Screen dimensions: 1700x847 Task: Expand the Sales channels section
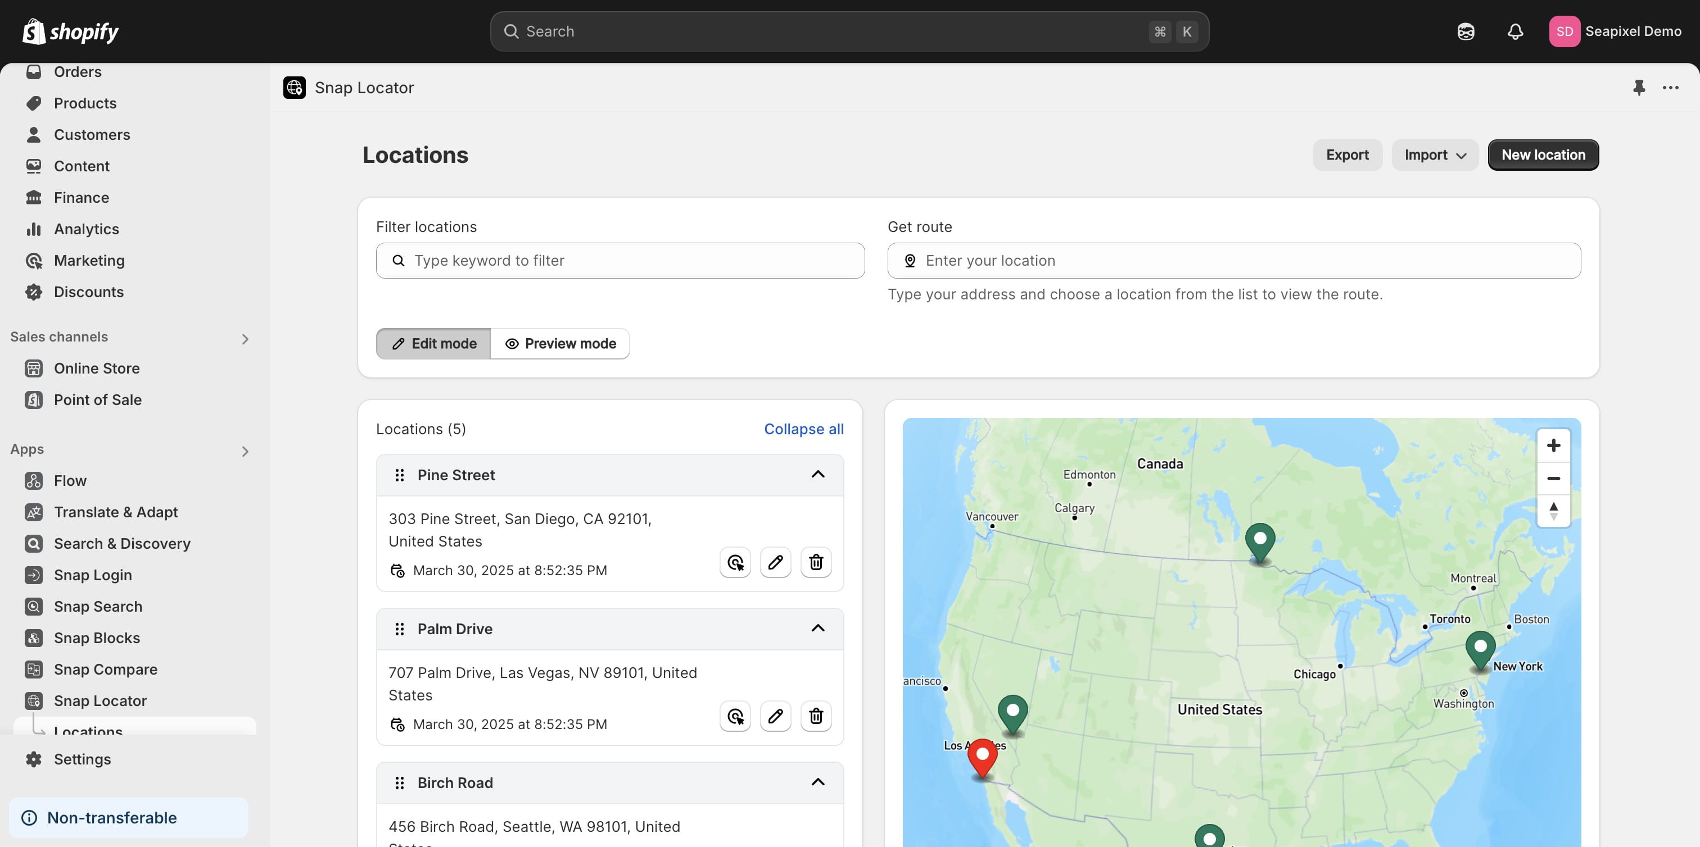(245, 339)
